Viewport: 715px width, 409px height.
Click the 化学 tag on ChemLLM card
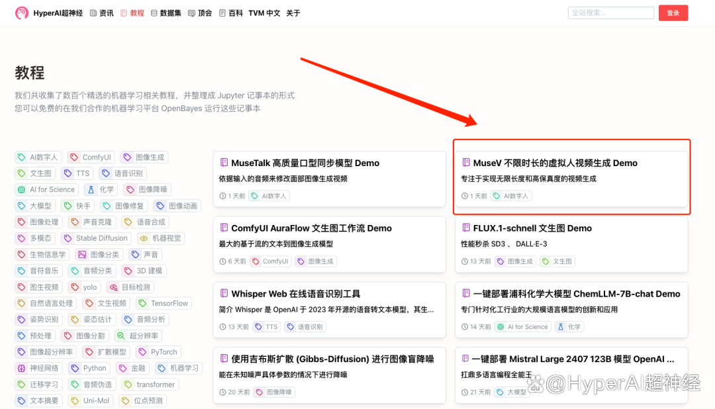tap(569, 326)
